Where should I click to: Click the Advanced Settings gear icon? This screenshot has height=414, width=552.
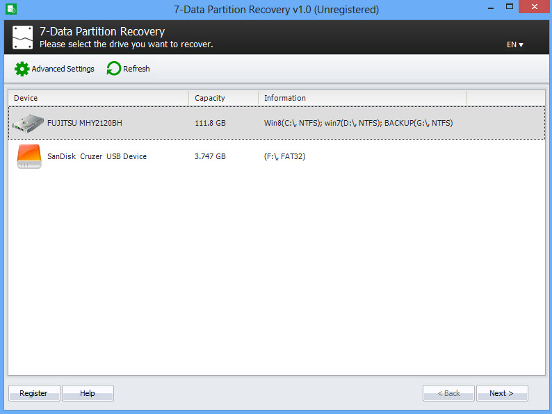pos(22,69)
